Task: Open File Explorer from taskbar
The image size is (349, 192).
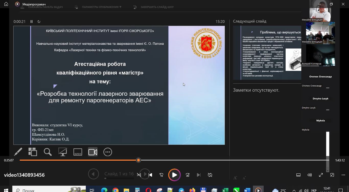Action: 126,190
